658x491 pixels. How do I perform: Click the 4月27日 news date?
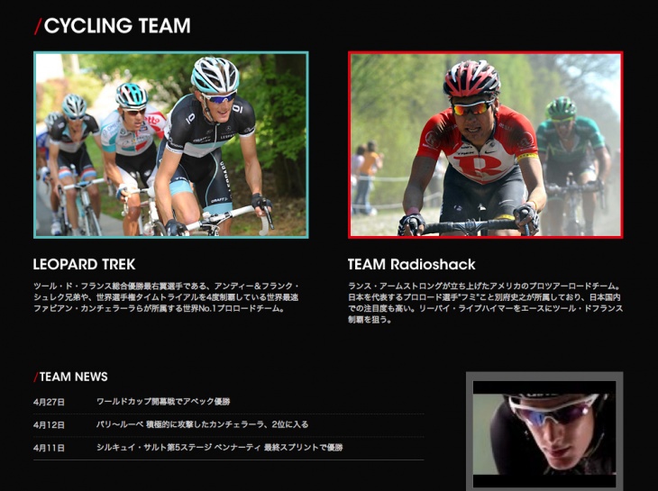[x=49, y=402]
